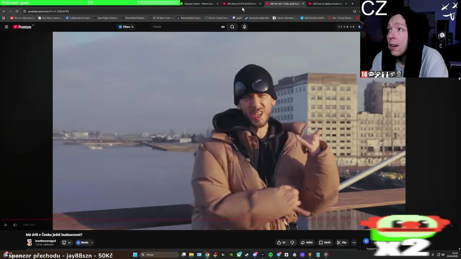This screenshot has height=259, width=461.
Task: Open the RC-20 Retro Color bookmark
Action: pos(161,18)
